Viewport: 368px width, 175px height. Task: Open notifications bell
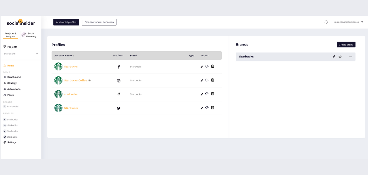coord(326,22)
